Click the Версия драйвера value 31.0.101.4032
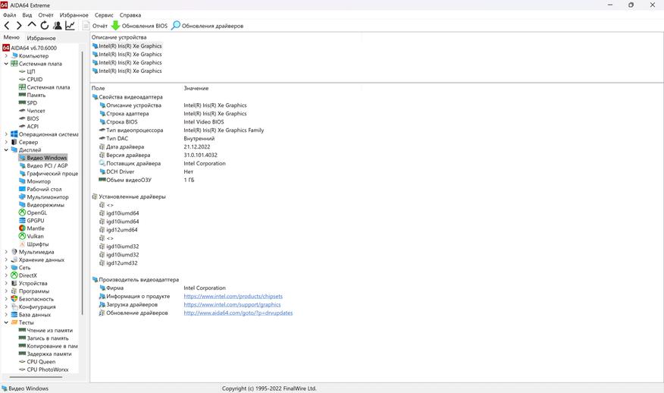 [200, 156]
